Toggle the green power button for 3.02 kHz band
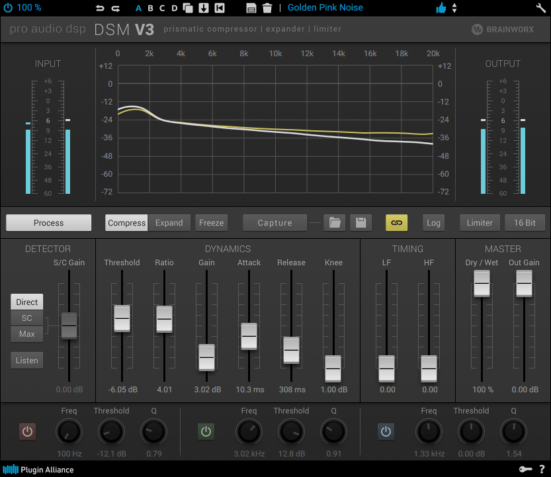This screenshot has width=551, height=477. (x=206, y=432)
